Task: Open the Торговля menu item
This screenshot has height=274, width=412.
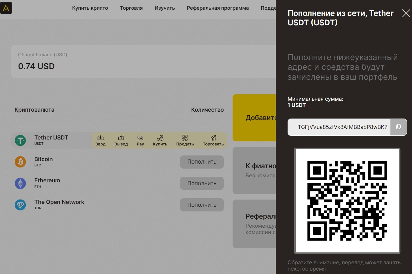Action: (x=131, y=8)
